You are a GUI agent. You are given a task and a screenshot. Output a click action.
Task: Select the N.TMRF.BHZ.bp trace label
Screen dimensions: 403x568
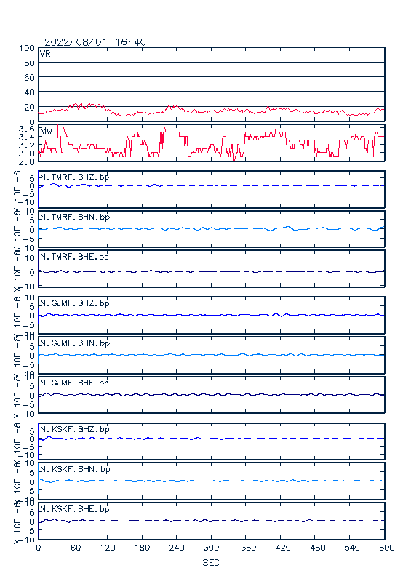75,177
